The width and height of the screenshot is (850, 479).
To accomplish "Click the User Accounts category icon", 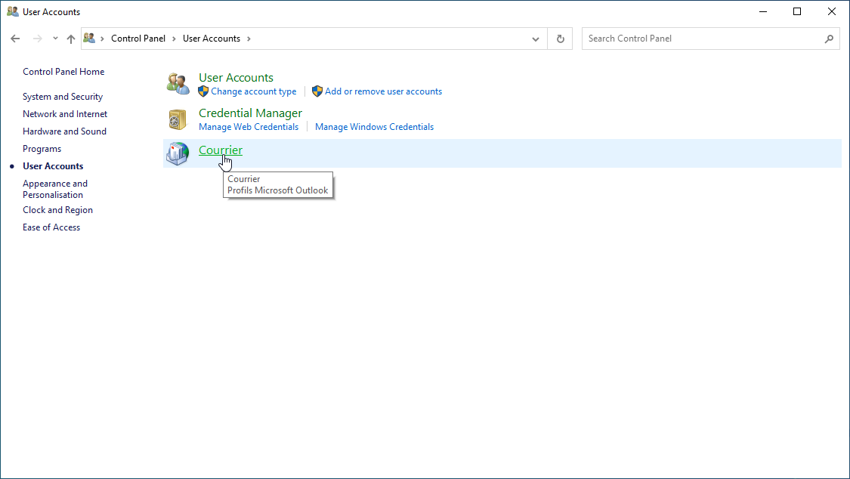I will pyautogui.click(x=178, y=84).
